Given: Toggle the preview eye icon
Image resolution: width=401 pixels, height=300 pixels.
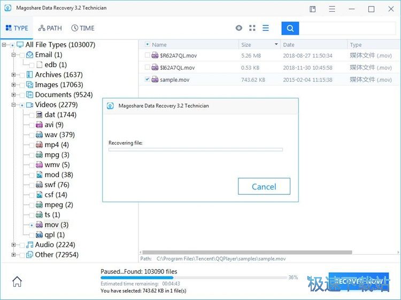Looking at the screenshot, I should click(239, 28).
